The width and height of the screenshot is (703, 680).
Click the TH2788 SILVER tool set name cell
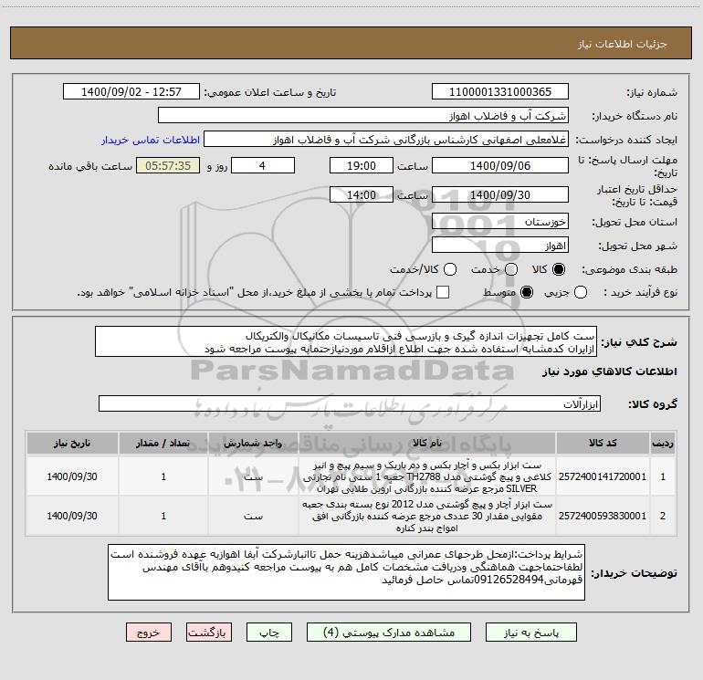pos(427,476)
